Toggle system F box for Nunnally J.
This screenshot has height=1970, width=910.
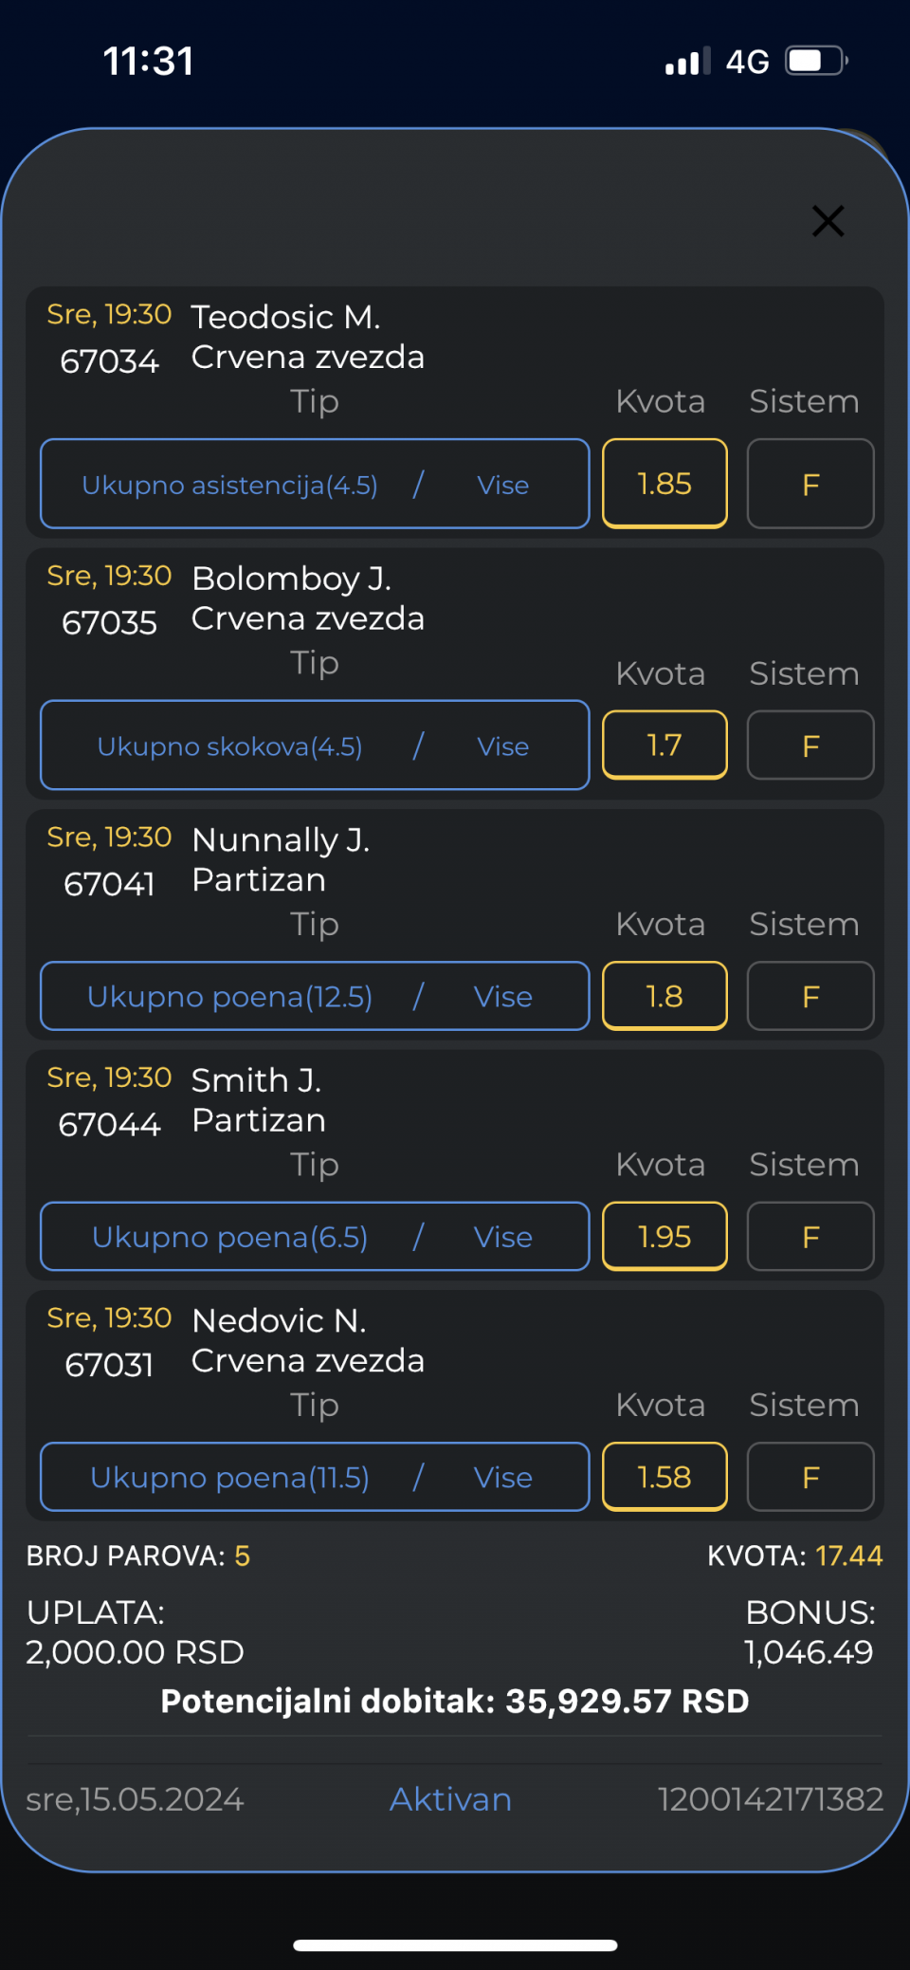[x=810, y=996]
